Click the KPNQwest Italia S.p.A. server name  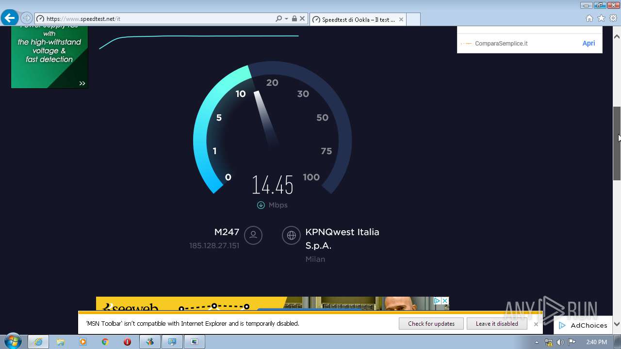pyautogui.click(x=342, y=238)
